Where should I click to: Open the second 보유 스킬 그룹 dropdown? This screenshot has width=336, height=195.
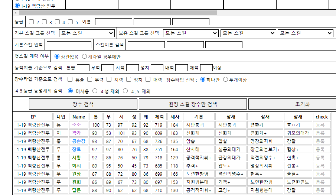(x=248, y=33)
